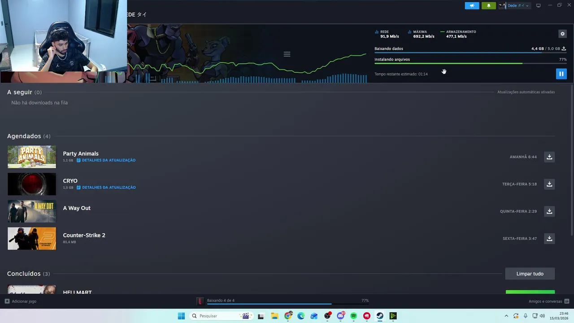Open Google Chrome from the taskbar
This screenshot has width=574, height=323.
[x=288, y=316]
